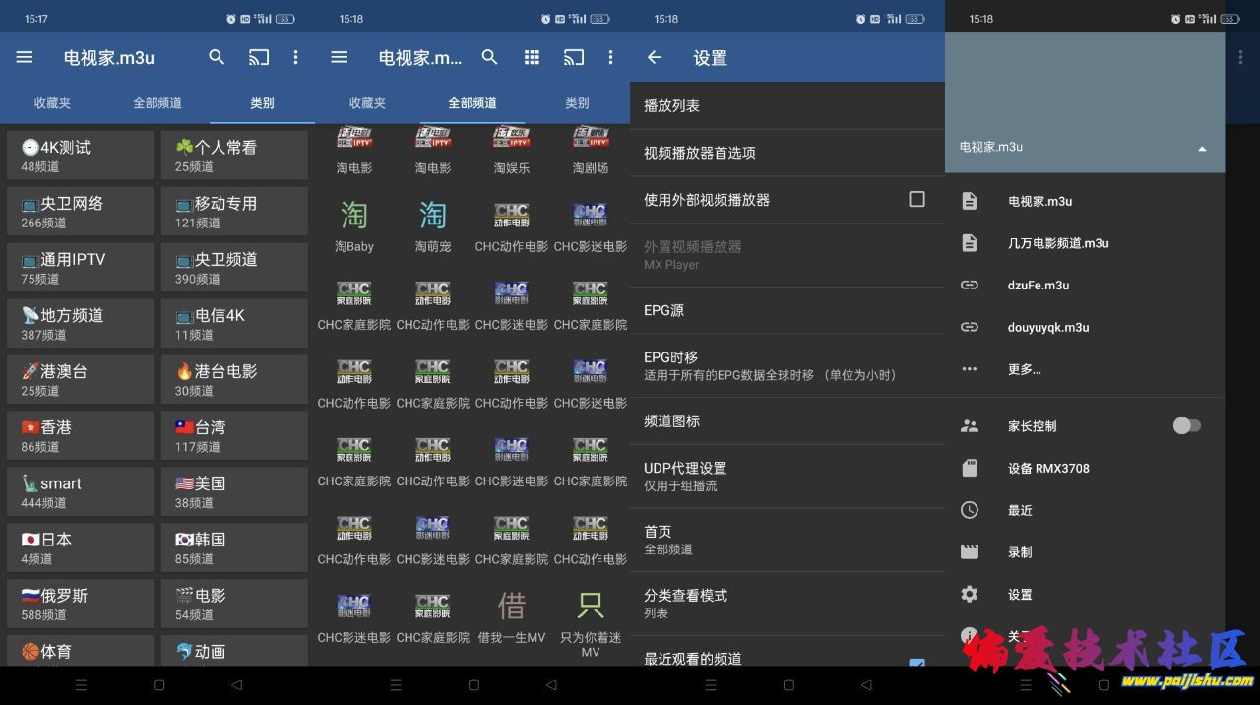Collapse the 电视家.m3u playlist dropdown arrow

[x=1201, y=149]
